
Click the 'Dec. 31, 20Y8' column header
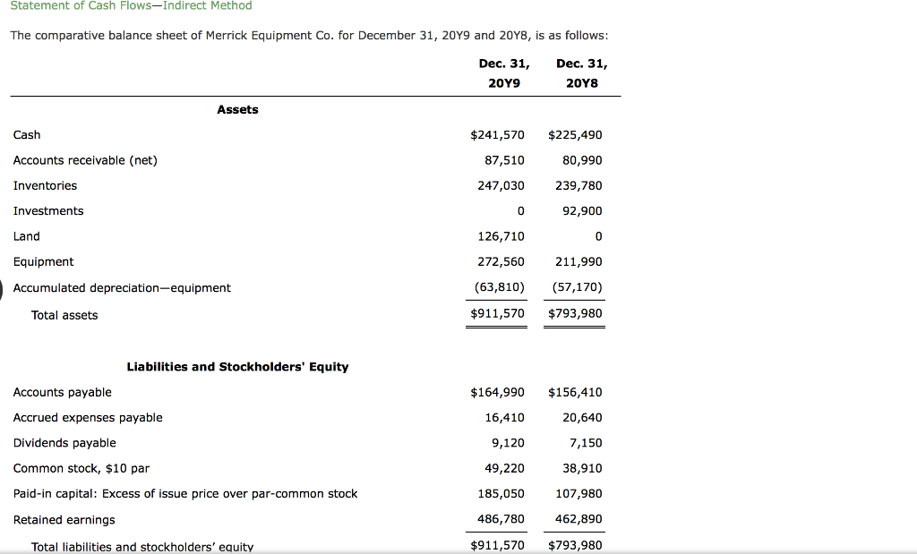click(582, 73)
